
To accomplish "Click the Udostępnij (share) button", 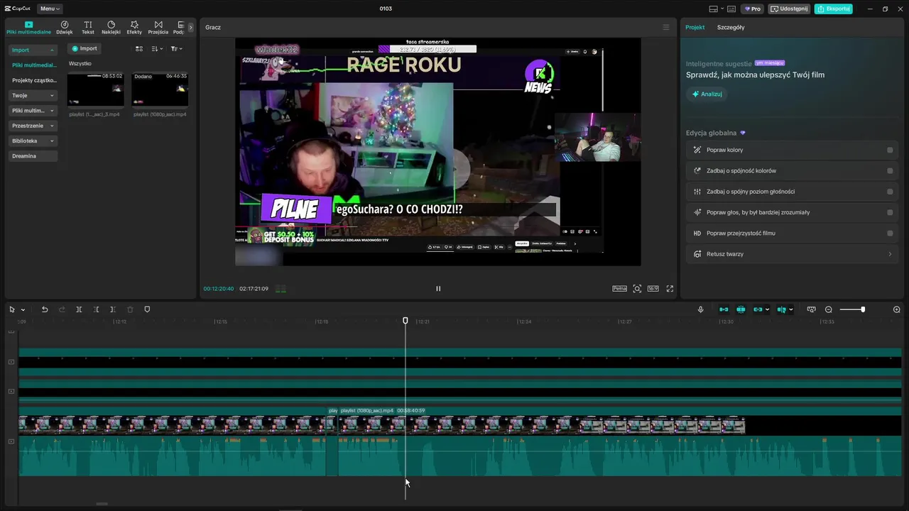I will tap(789, 9).
